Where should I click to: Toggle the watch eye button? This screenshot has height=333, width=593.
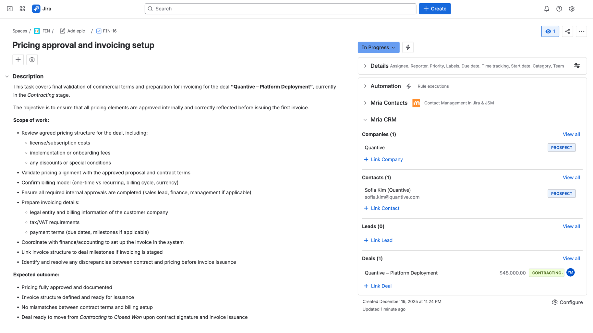pyautogui.click(x=550, y=31)
